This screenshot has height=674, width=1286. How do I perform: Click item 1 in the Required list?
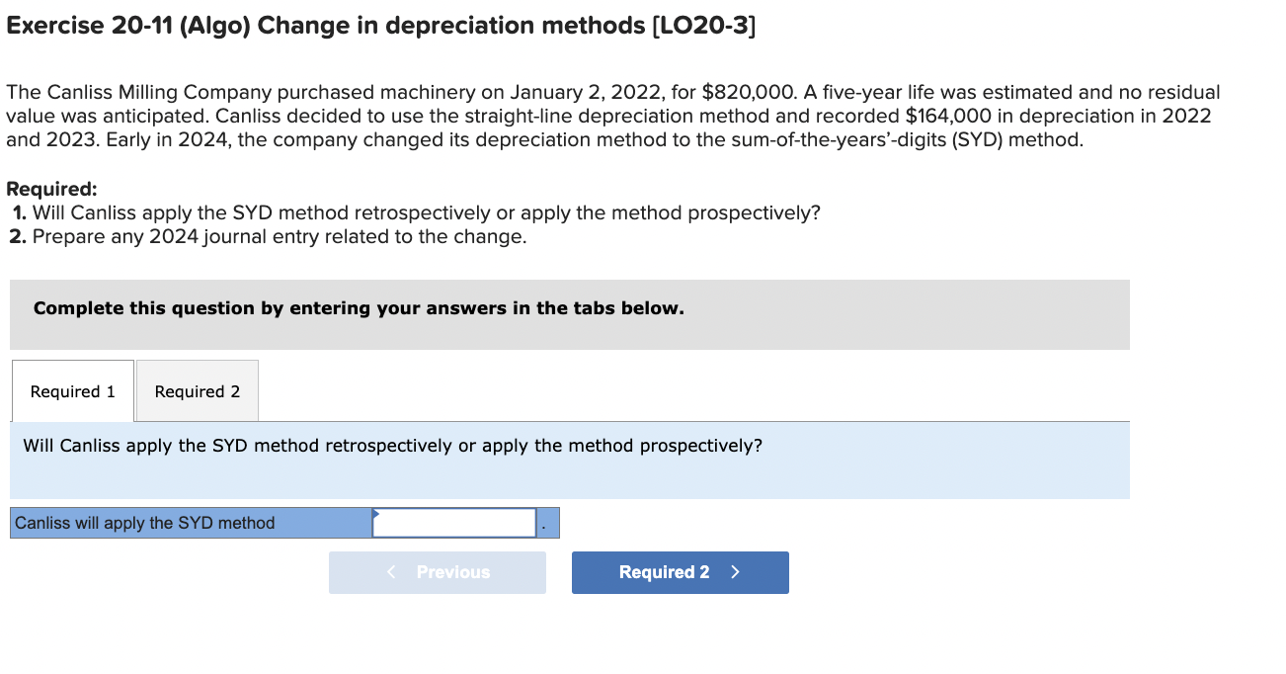pyautogui.click(x=415, y=212)
